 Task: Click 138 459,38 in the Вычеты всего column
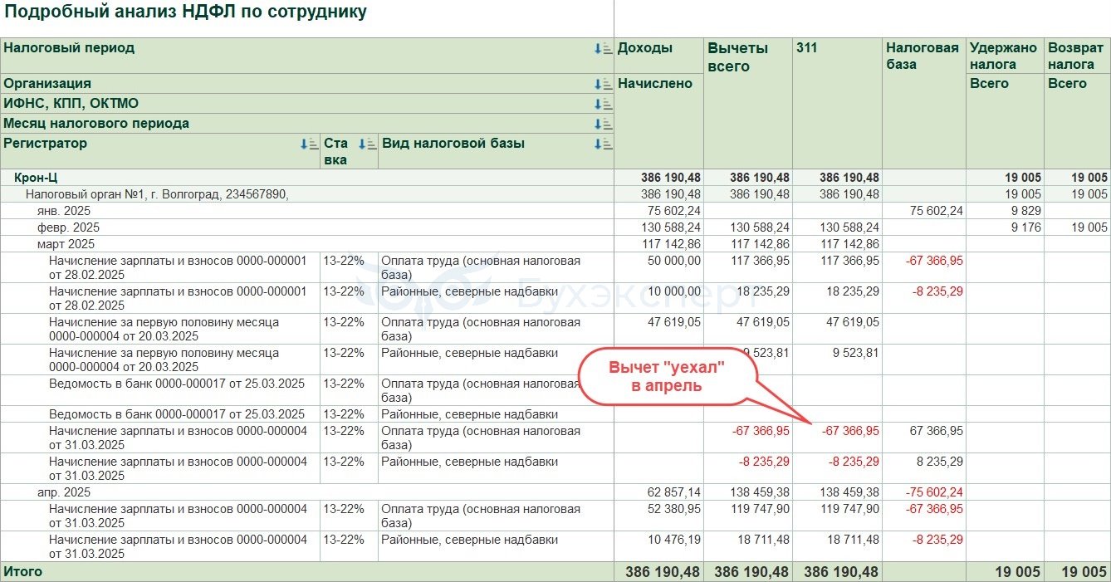tap(760, 492)
